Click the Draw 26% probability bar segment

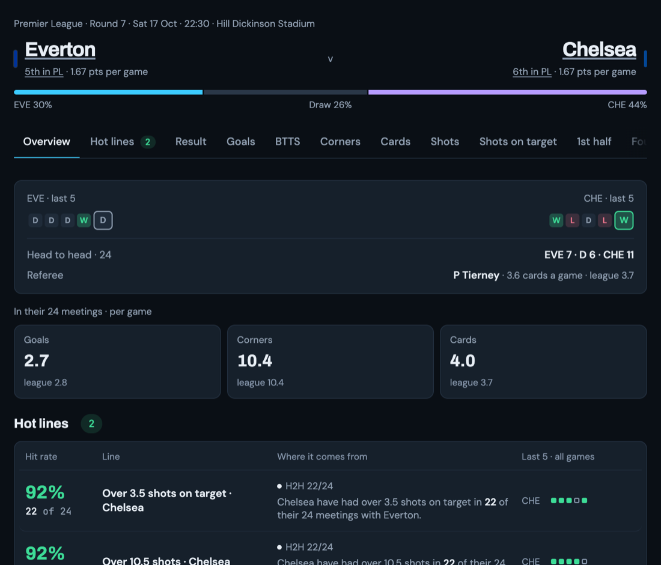(285, 92)
